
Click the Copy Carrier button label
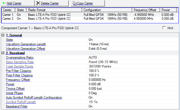coord(85,3)
